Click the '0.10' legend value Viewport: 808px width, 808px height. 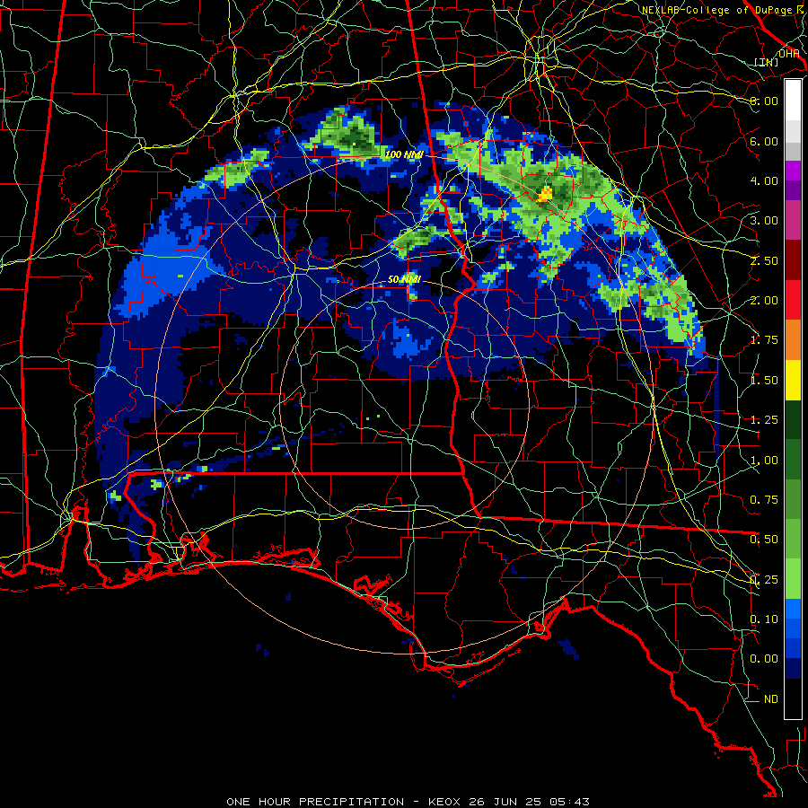[x=764, y=619]
